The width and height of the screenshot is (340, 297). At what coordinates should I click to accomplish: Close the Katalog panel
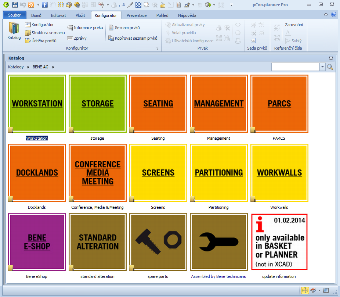[x=331, y=58]
